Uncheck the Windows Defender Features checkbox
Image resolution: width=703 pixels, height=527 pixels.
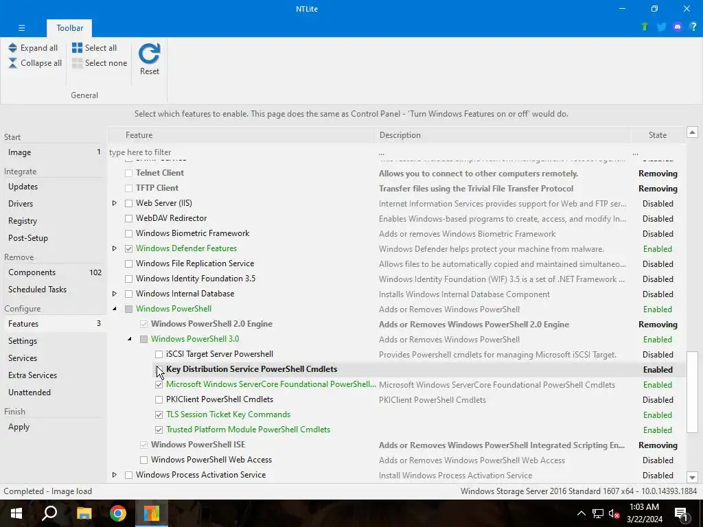coord(128,248)
